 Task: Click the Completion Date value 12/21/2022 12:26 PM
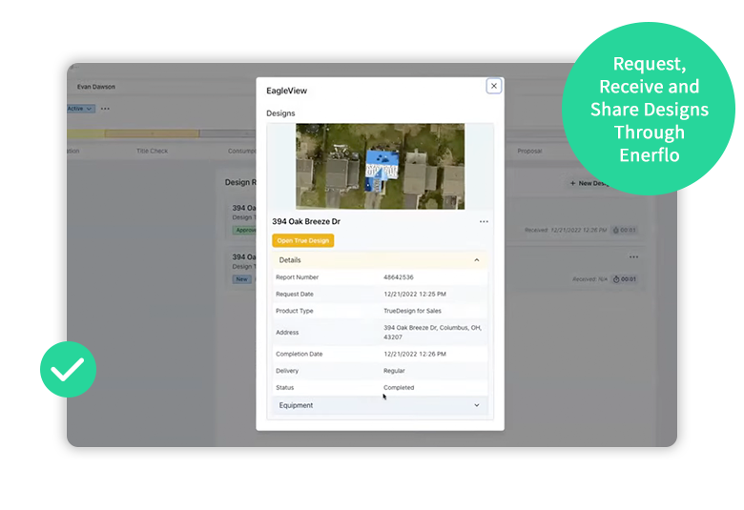415,354
